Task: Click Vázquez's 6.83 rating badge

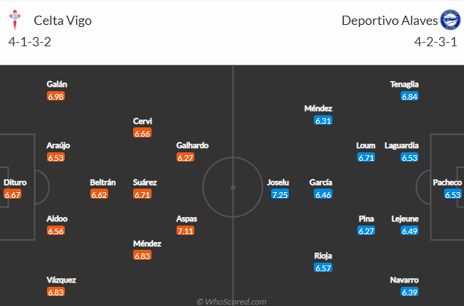Action: 56,292
